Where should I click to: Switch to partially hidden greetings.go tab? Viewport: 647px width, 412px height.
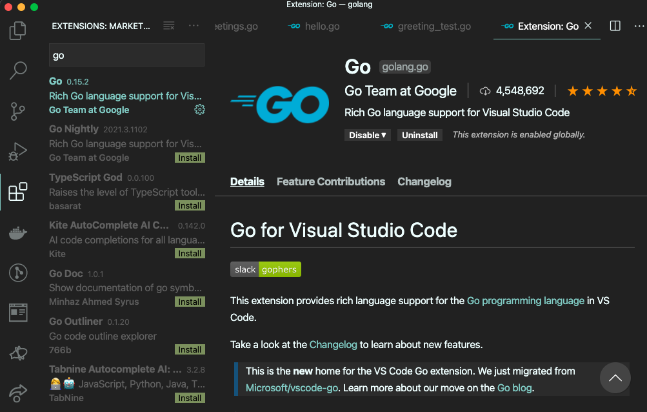click(236, 26)
